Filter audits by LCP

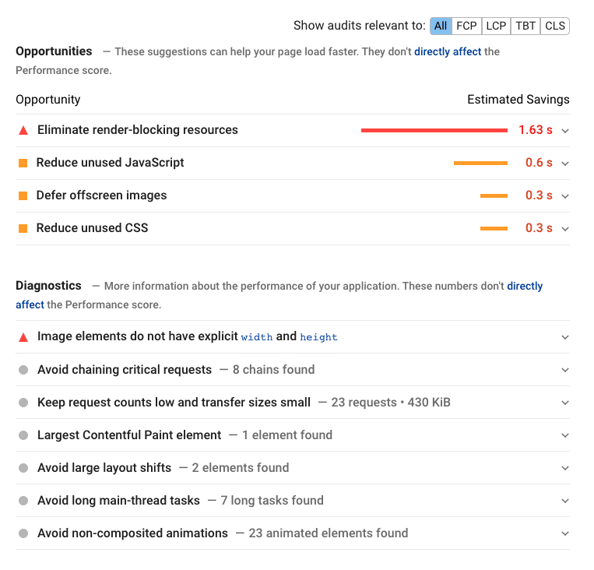pyautogui.click(x=496, y=26)
